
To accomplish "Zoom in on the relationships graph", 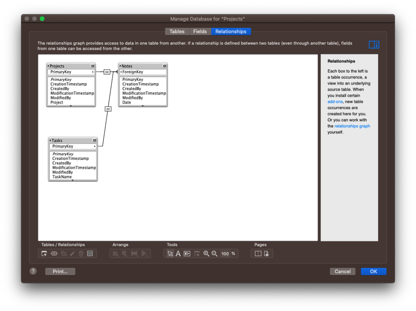I will pos(206,253).
